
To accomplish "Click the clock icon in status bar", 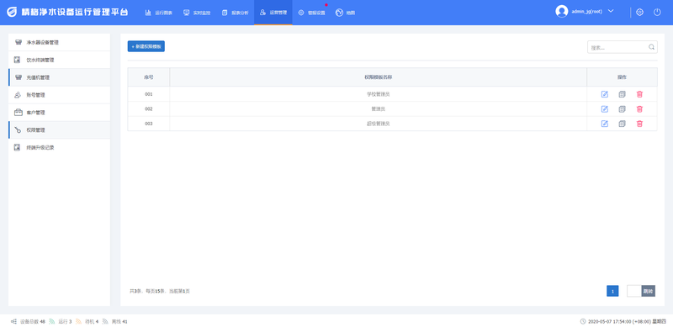I will tap(583, 321).
